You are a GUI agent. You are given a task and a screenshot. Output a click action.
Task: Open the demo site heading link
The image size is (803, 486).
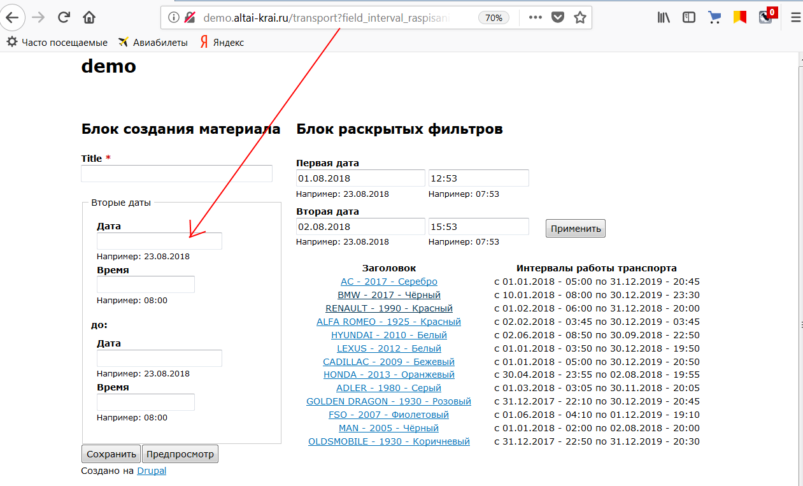(x=108, y=66)
